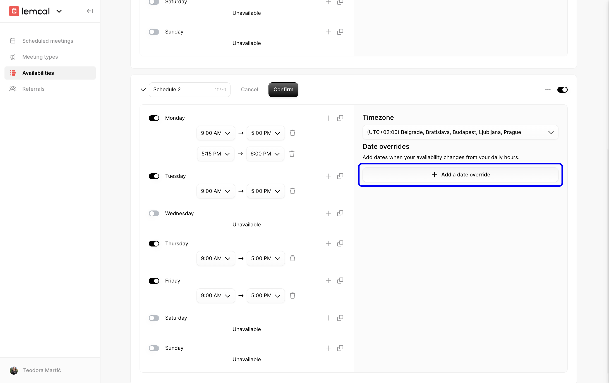Open the Timezone dropdown
The height and width of the screenshot is (383, 609).
tap(460, 132)
